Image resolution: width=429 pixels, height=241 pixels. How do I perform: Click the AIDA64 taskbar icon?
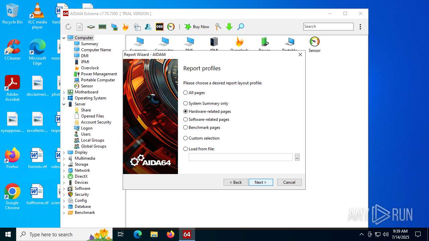tap(187, 234)
